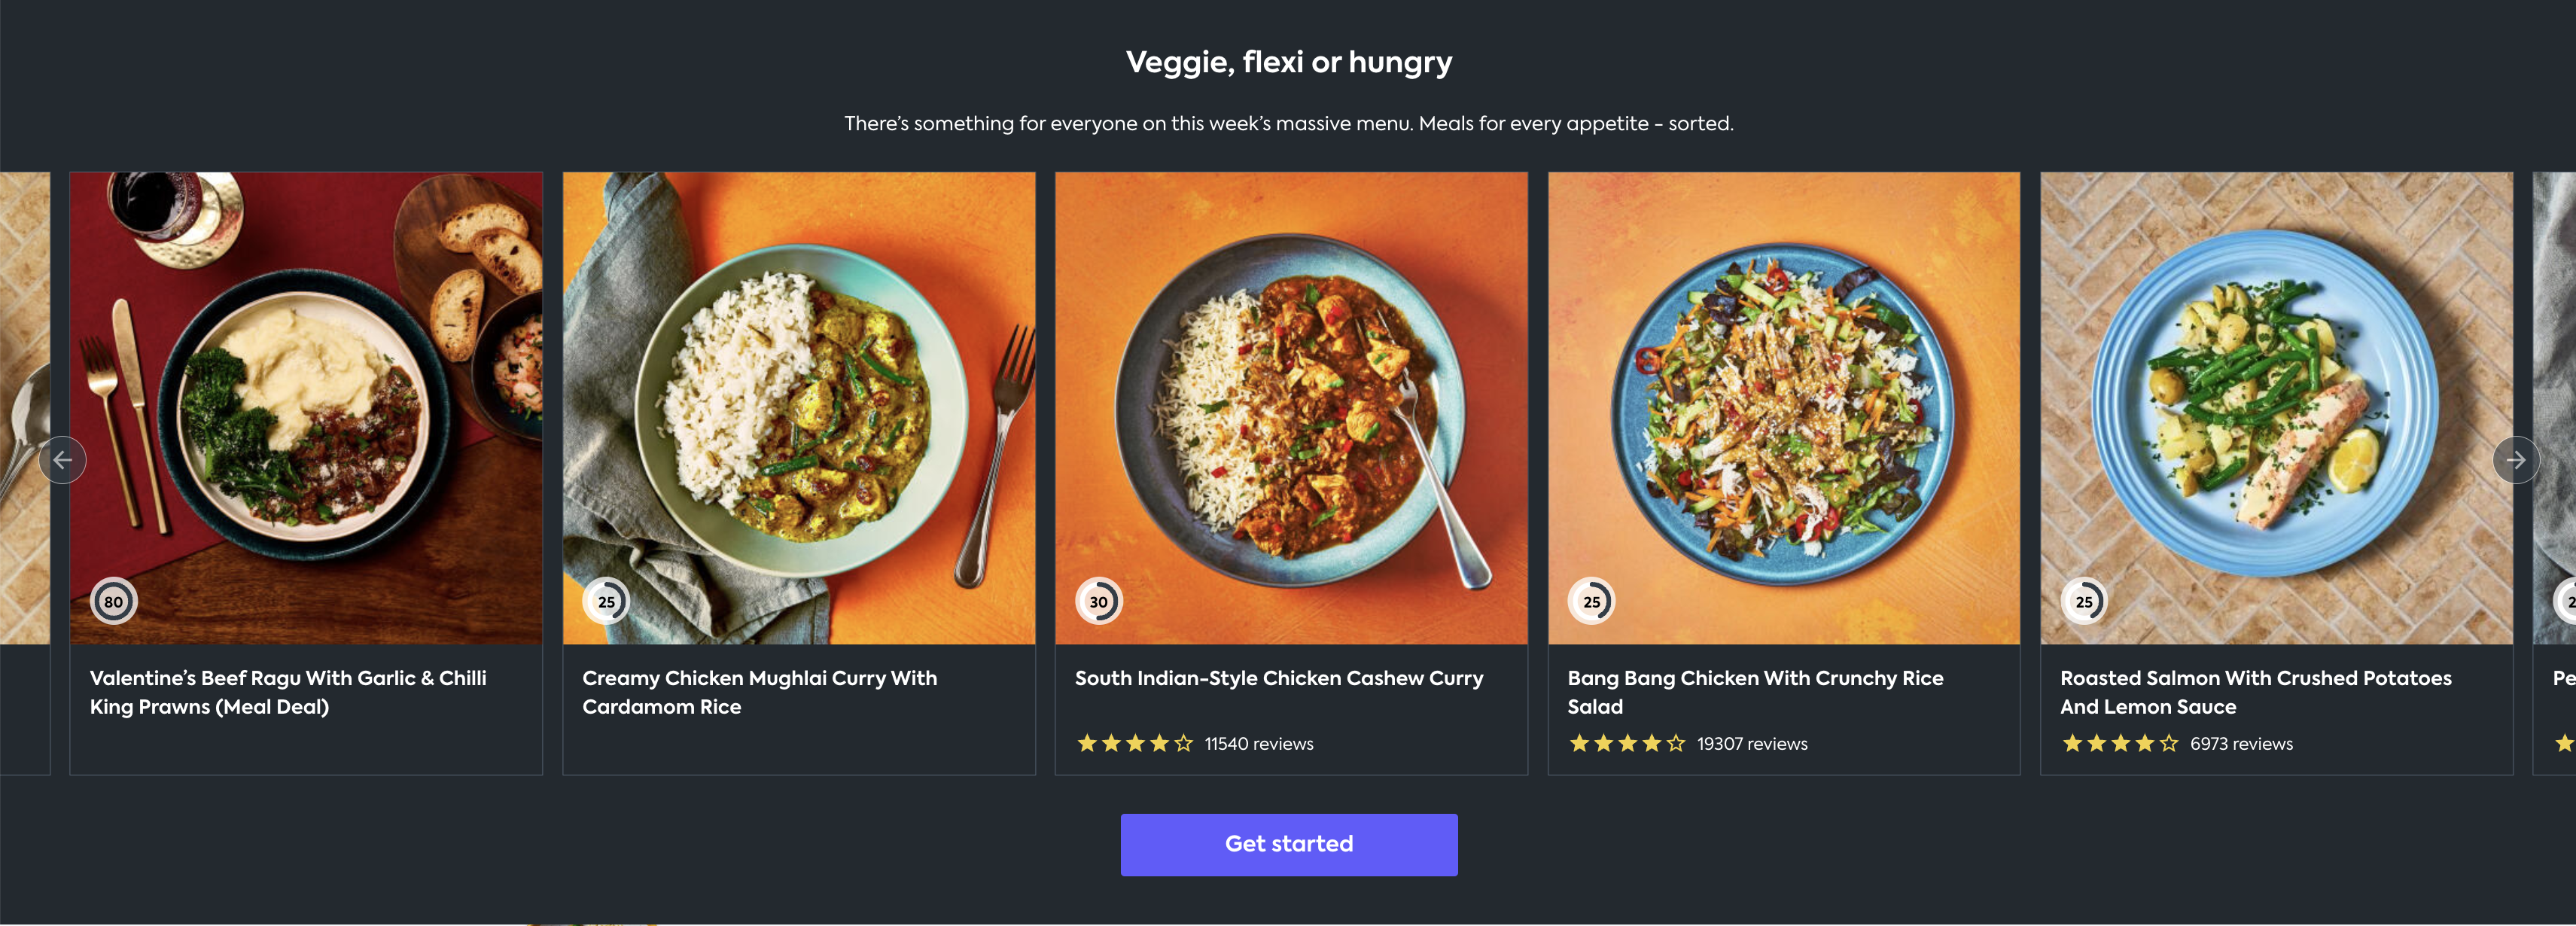This screenshot has width=2576, height=926.
Task: View 6973 reviews for Roasted Salmon
Action: [2241, 744]
